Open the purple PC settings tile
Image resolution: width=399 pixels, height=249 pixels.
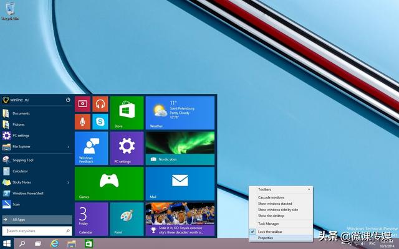127,148
